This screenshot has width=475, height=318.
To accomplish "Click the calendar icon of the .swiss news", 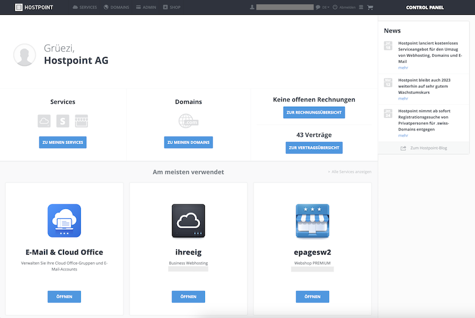I will coord(388,113).
